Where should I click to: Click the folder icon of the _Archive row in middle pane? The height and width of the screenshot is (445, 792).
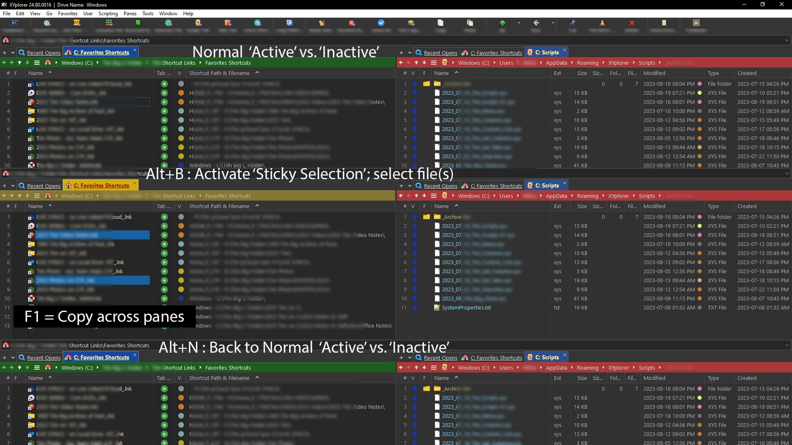point(437,217)
